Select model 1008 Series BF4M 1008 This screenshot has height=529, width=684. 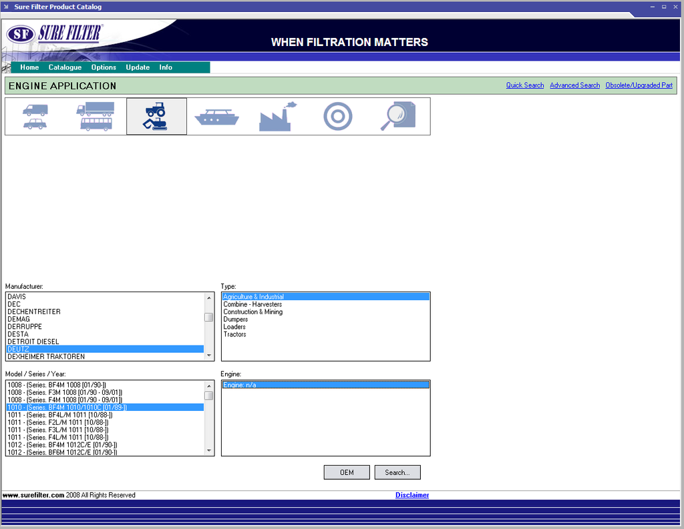(x=105, y=385)
